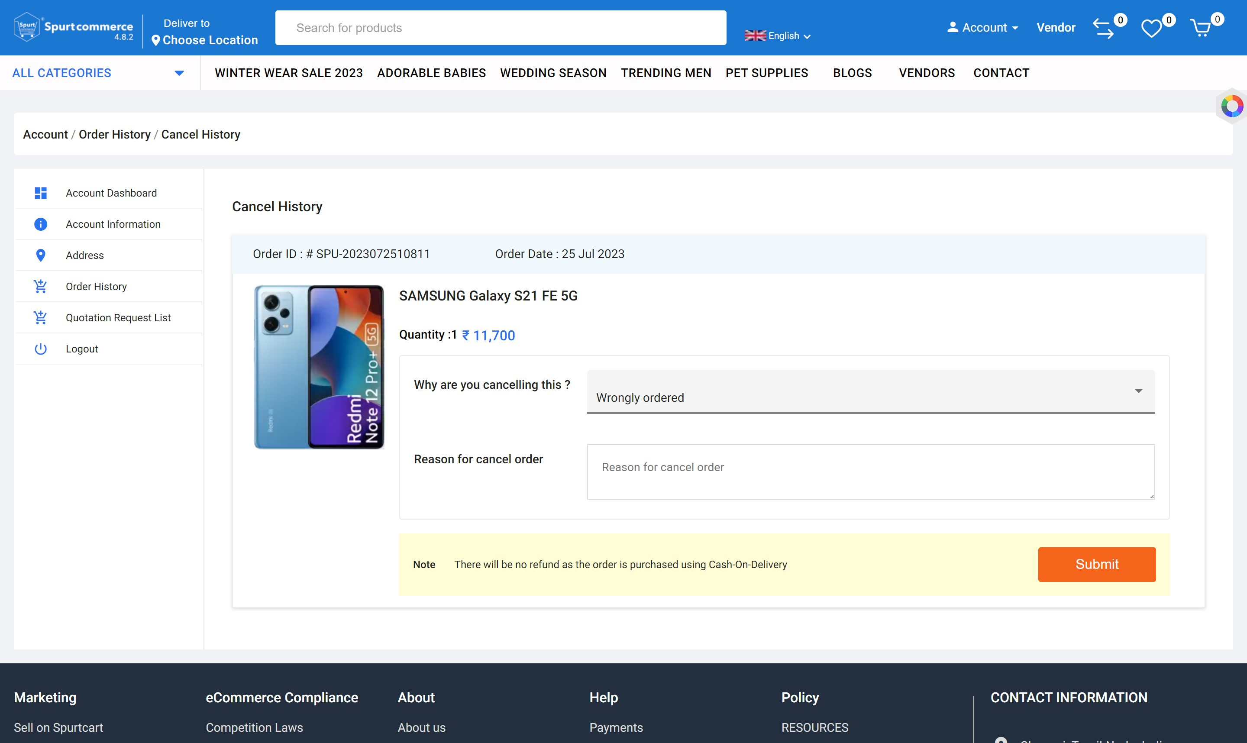Open CONTACT menu item

point(1001,73)
